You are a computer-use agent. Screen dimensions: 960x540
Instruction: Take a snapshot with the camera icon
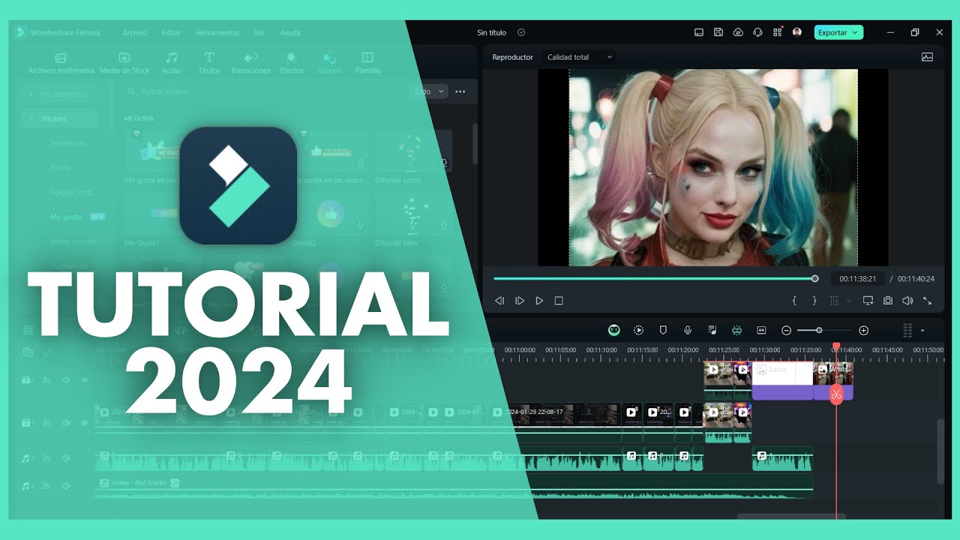click(x=888, y=301)
